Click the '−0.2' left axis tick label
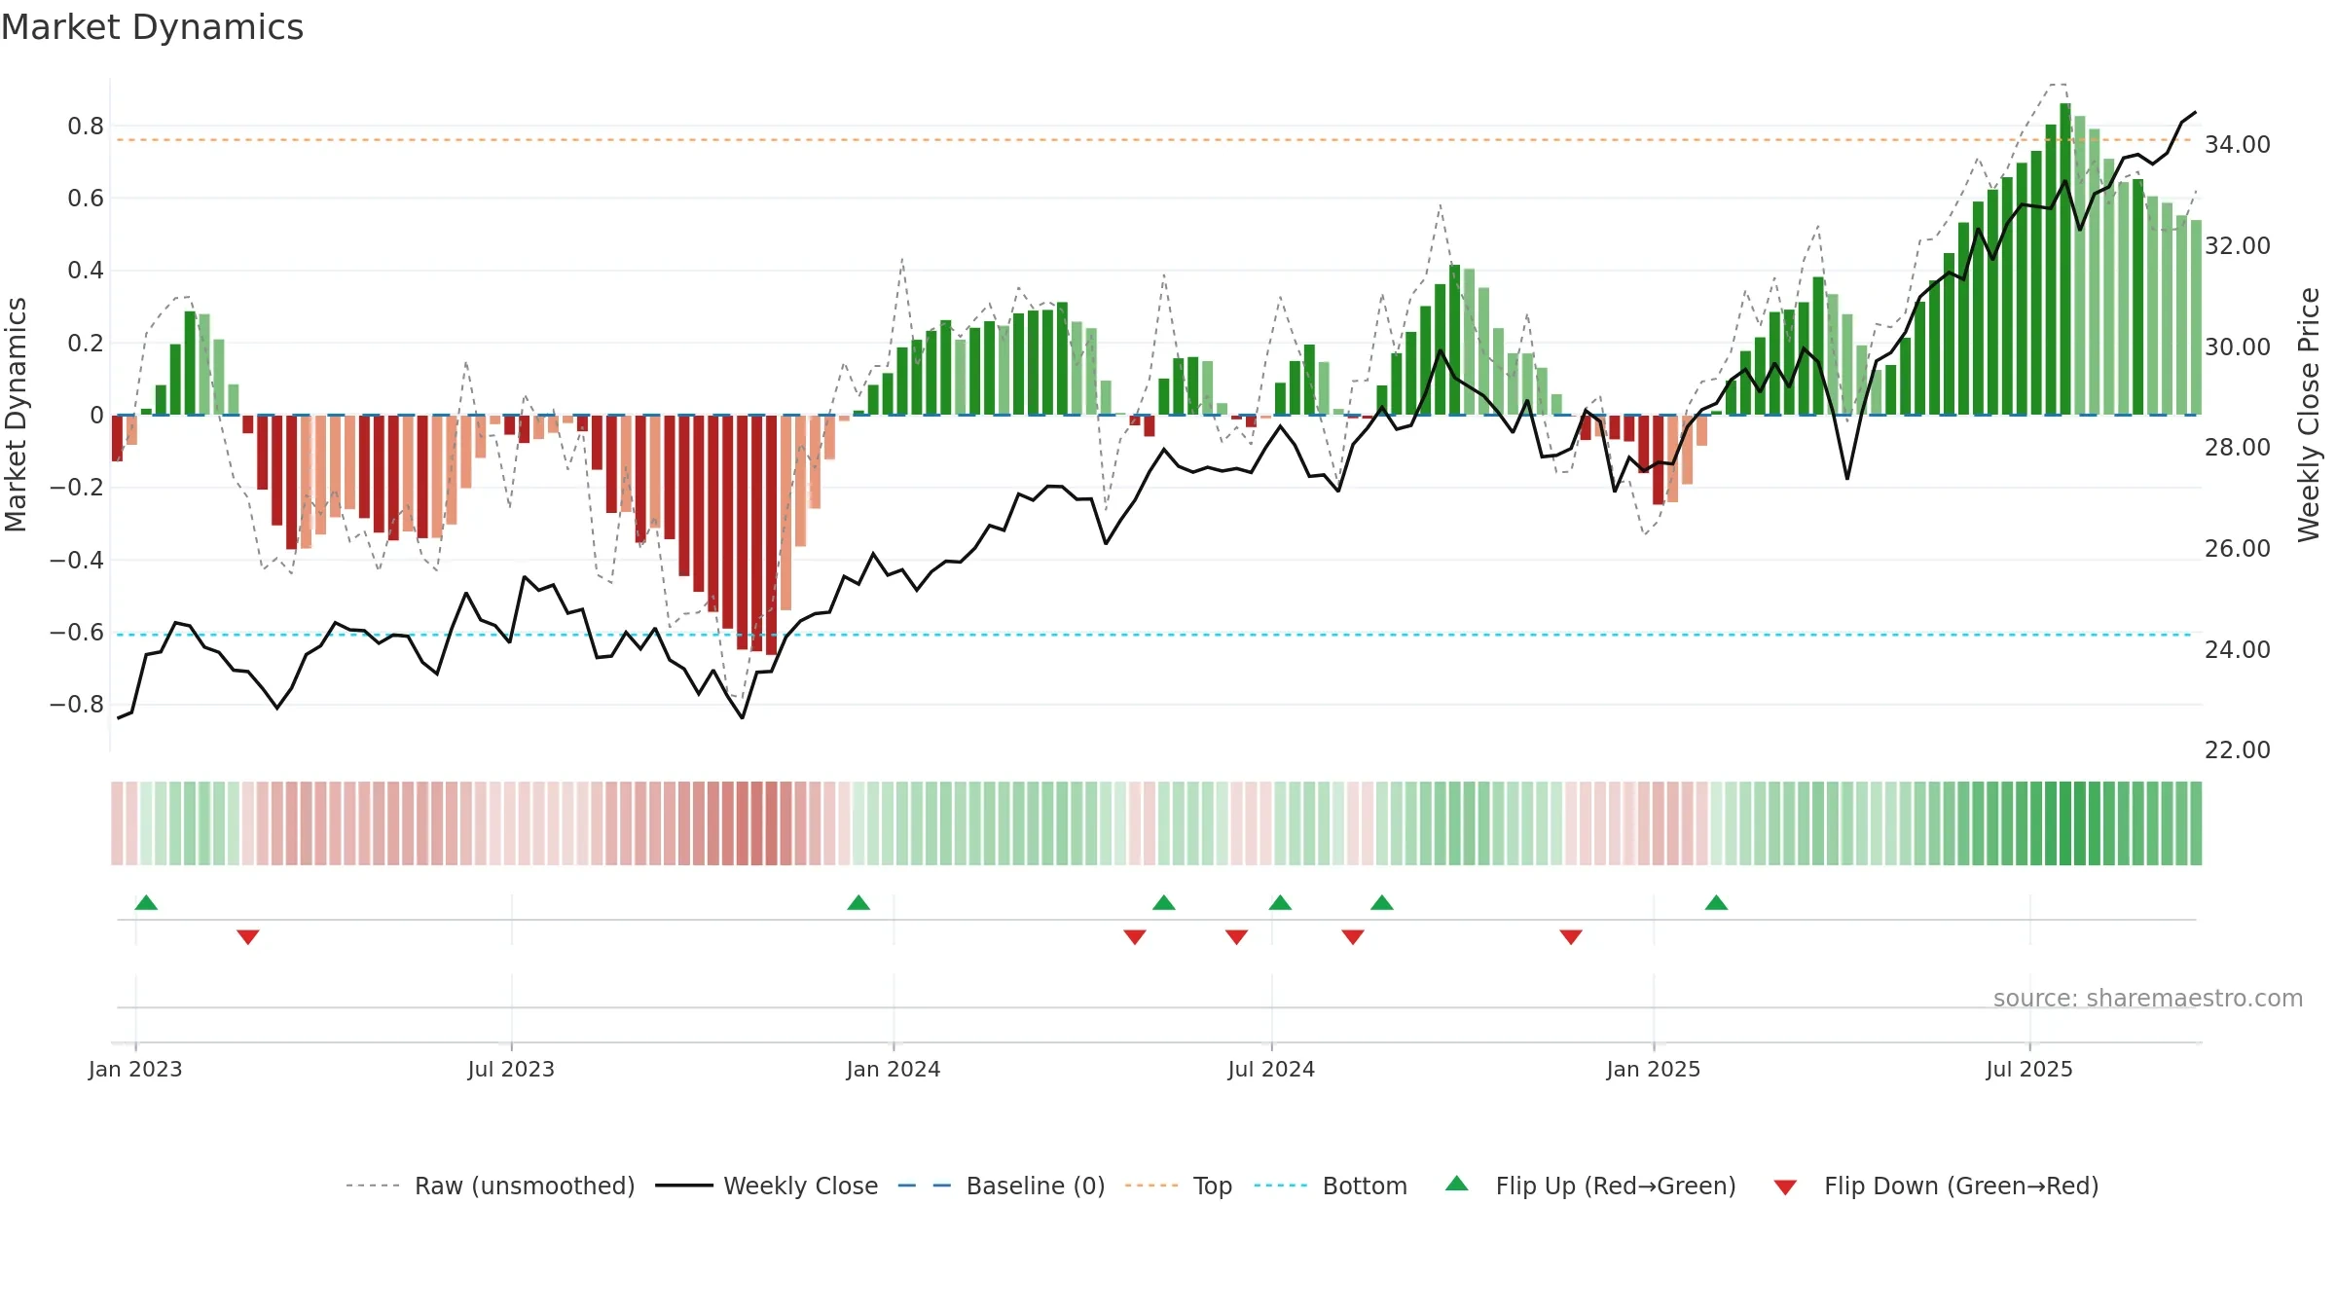2336x1314 pixels. click(x=77, y=487)
